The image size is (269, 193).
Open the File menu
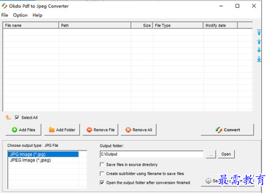point(5,15)
